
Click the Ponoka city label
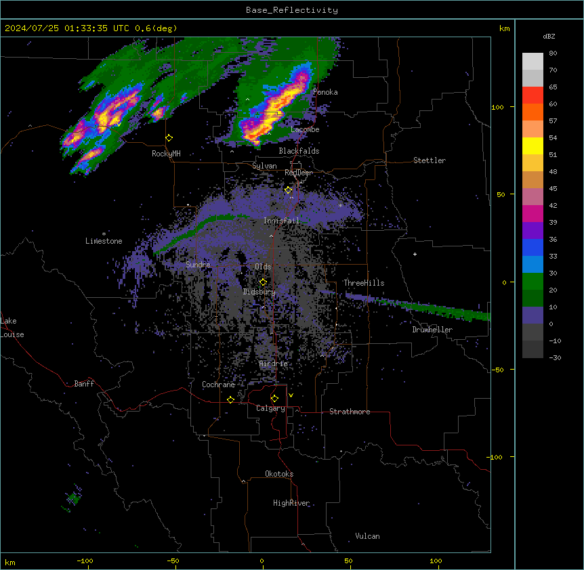tap(325, 92)
